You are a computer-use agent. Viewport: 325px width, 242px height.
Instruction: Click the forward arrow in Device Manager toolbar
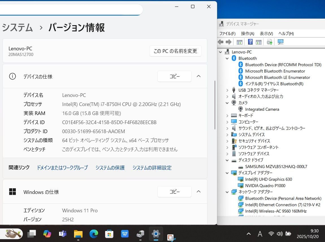coord(228,42)
